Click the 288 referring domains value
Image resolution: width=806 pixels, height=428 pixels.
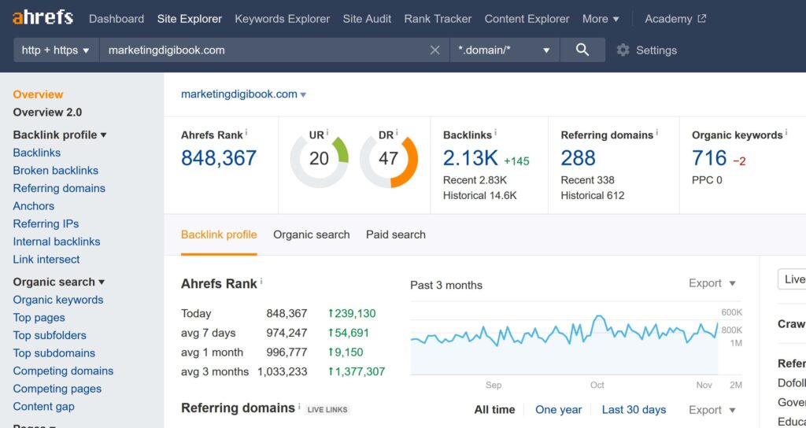click(x=579, y=158)
